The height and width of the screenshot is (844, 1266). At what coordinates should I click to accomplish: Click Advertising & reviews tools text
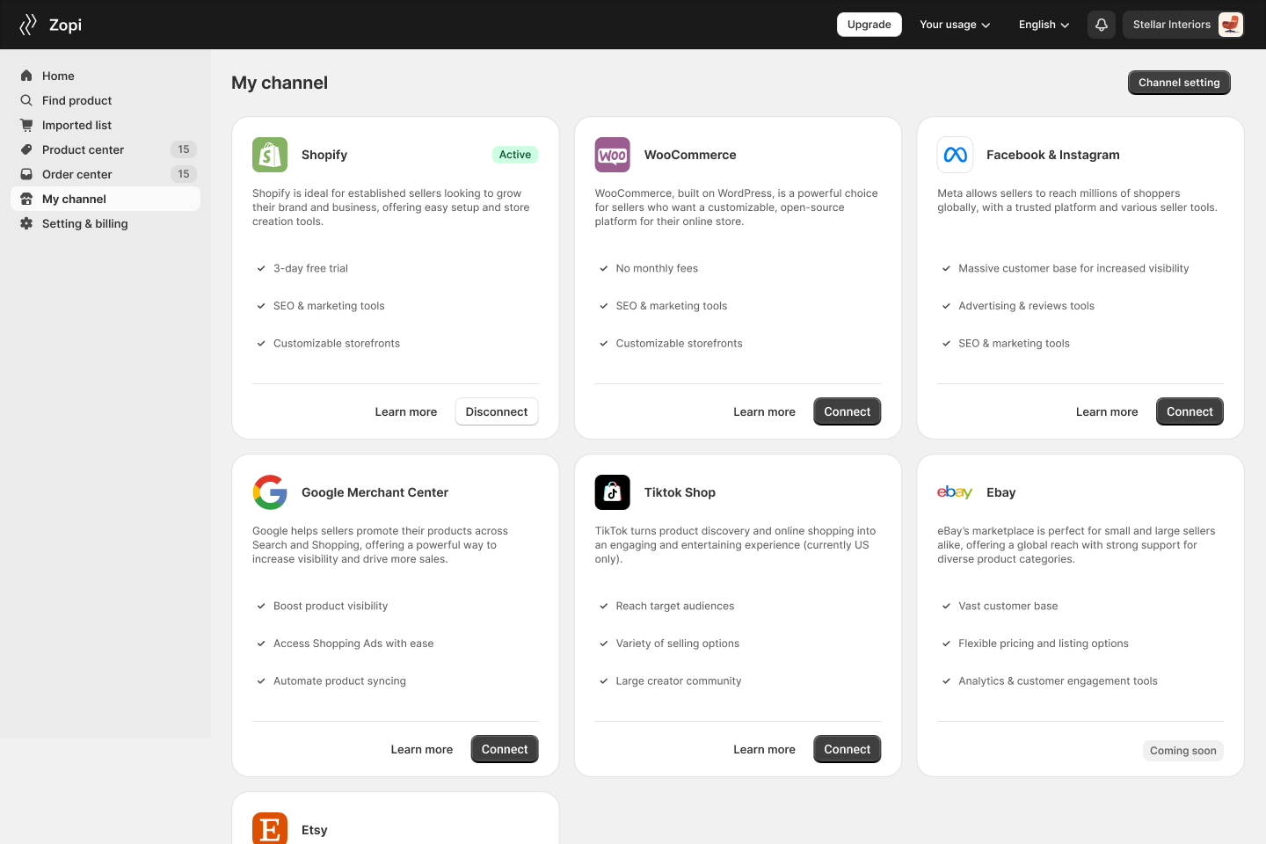pyautogui.click(x=1026, y=306)
